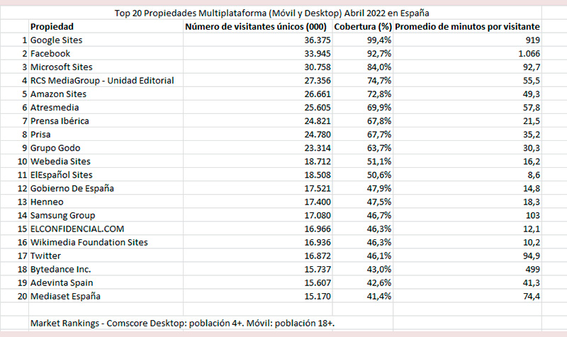Viewport: 567px width, 337px height.
Task: Click the minutes value '499'
Action: coord(533,270)
